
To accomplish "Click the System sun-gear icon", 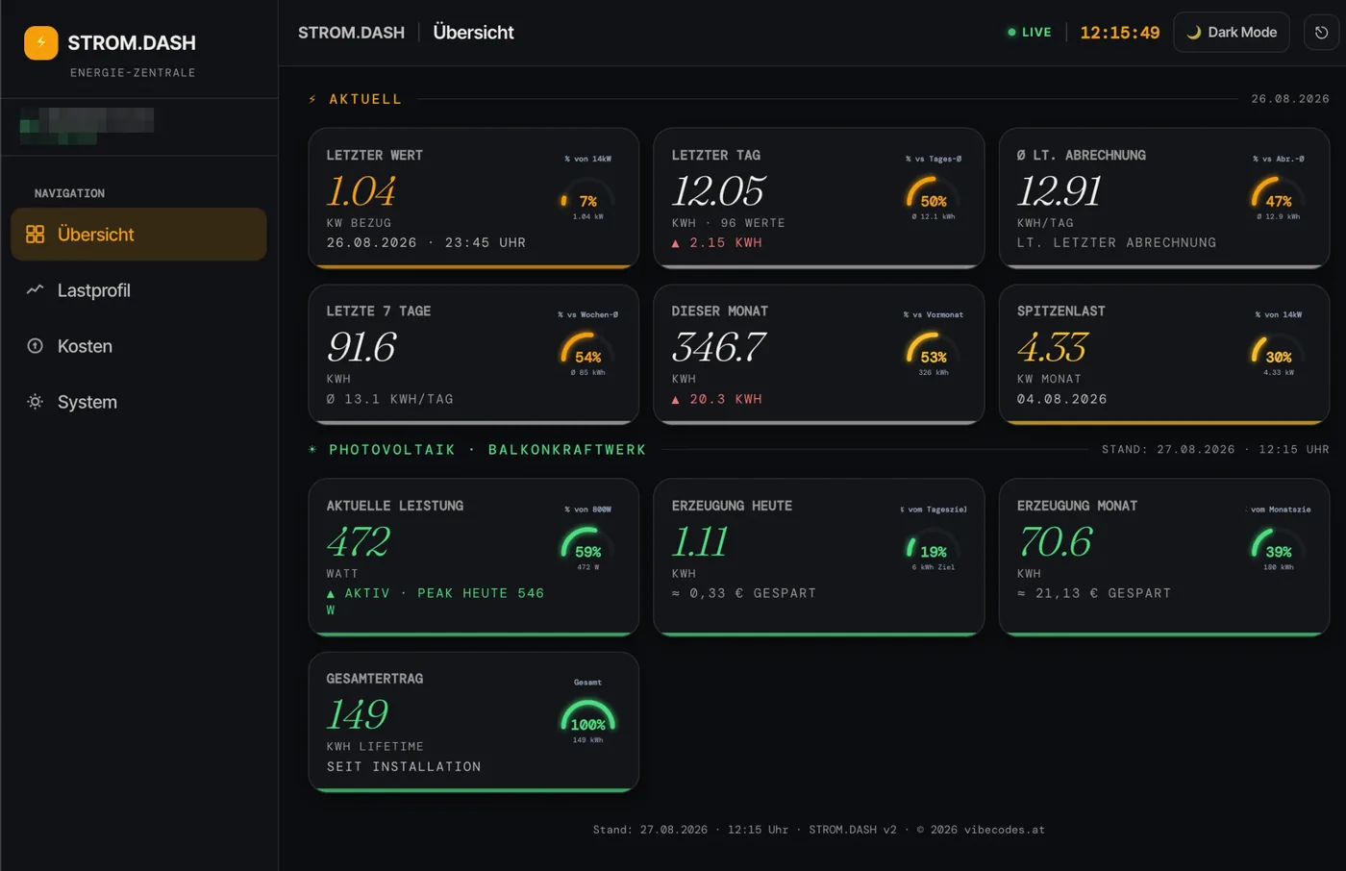I will tap(35, 402).
